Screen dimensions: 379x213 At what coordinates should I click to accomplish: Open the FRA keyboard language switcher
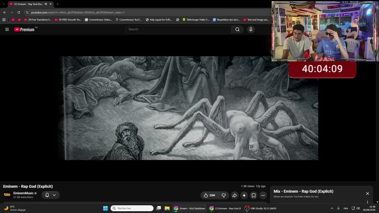click(346, 208)
